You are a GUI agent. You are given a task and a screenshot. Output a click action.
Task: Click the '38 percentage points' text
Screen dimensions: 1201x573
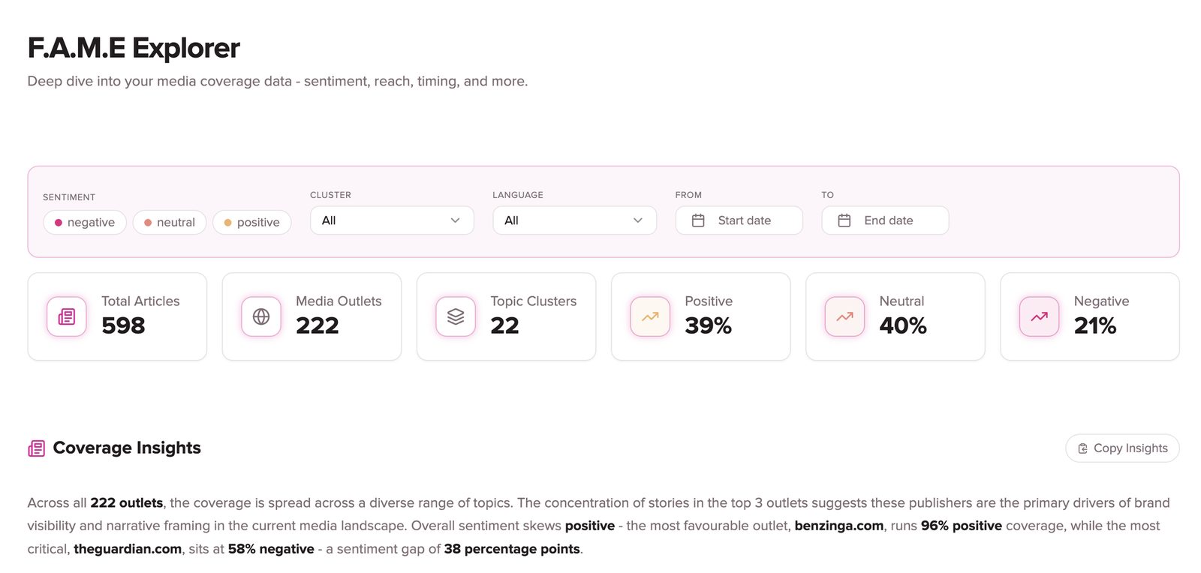512,549
